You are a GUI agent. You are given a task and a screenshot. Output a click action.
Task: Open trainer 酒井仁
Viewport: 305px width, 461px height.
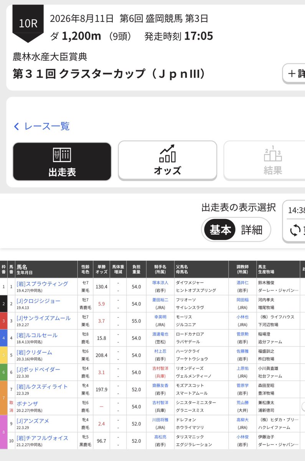click(242, 282)
